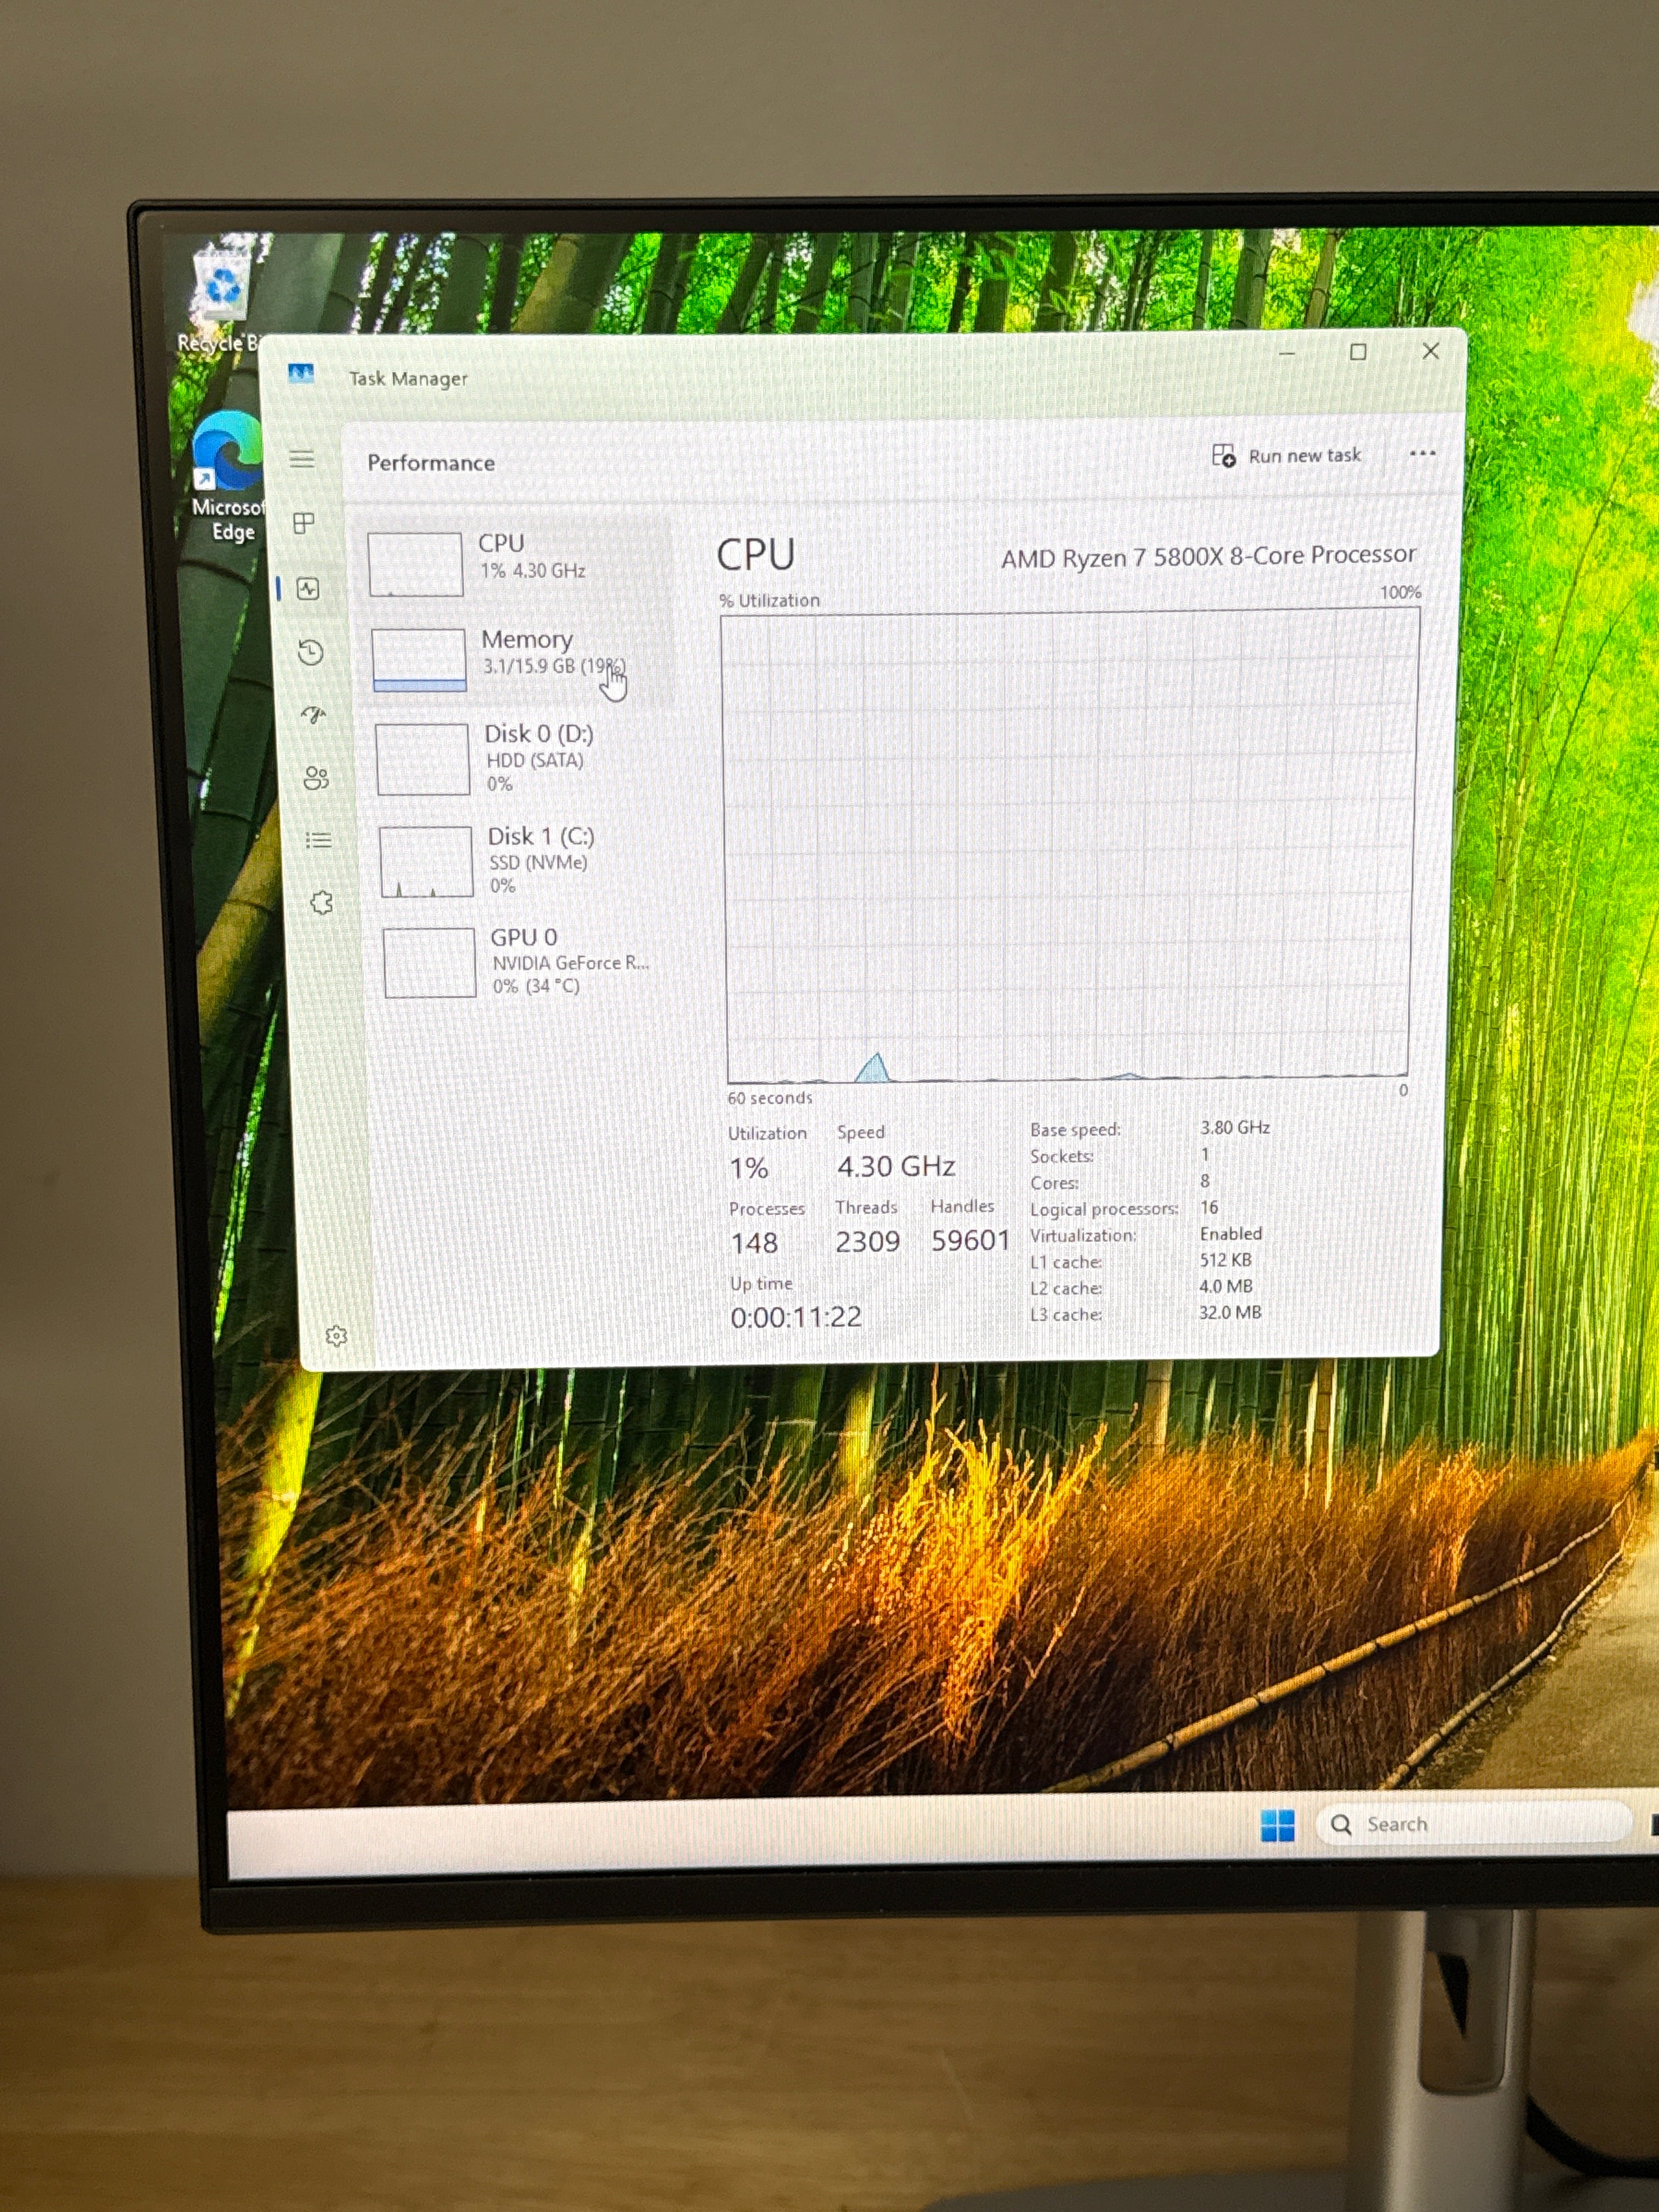Select the Performance page icon in sidebar
1659x2212 pixels.
308,589
